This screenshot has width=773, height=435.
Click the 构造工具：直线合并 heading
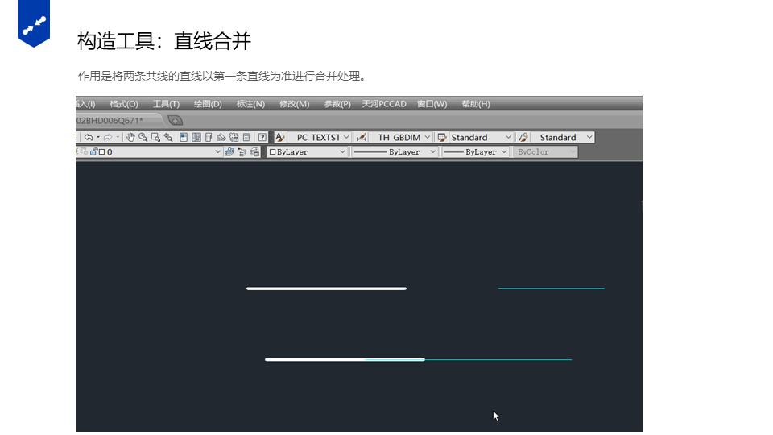coord(164,41)
